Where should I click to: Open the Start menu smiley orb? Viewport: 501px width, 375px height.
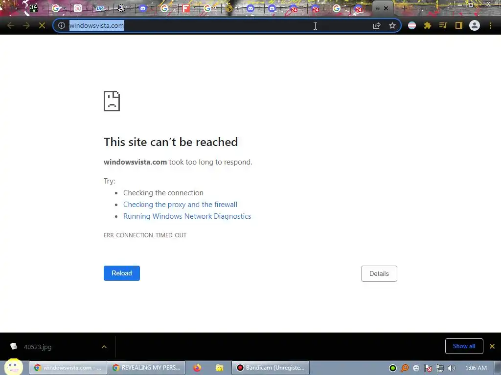point(13,367)
